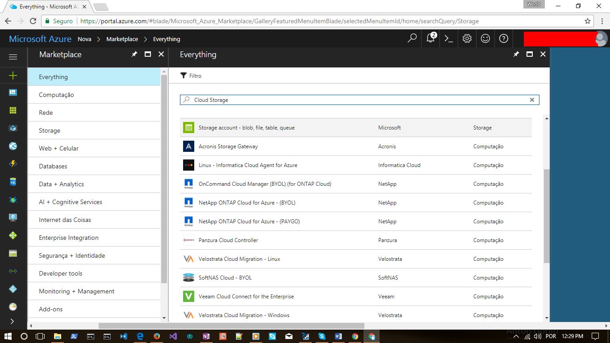The height and width of the screenshot is (343, 610).
Task: Launch Cloud Shell from the top bar
Action: point(449,39)
